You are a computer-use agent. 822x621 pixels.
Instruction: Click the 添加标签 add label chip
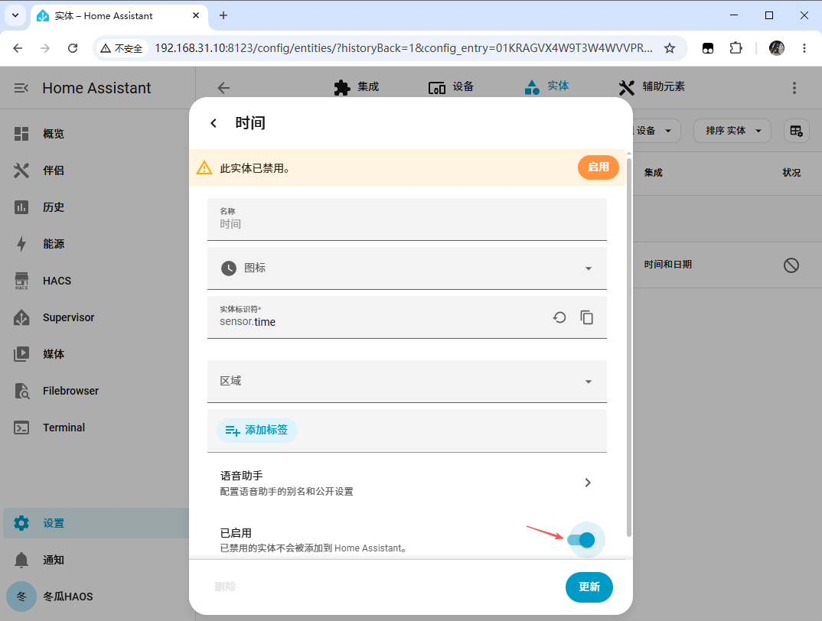click(257, 431)
